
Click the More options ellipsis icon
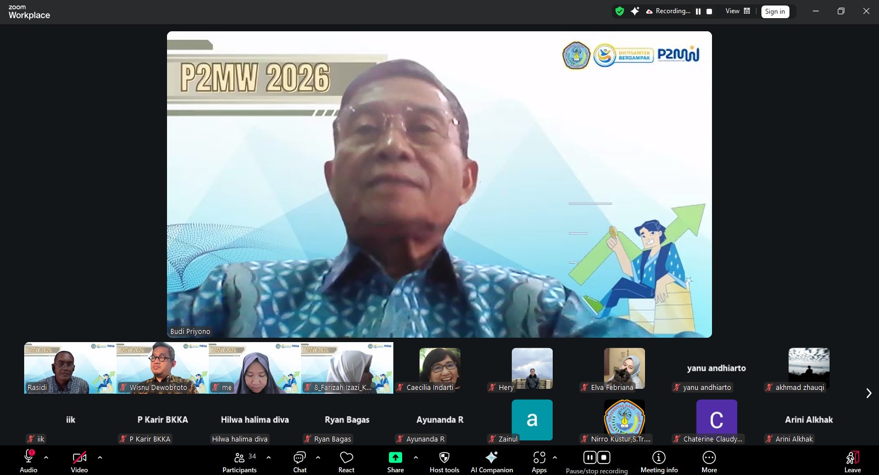click(x=709, y=457)
